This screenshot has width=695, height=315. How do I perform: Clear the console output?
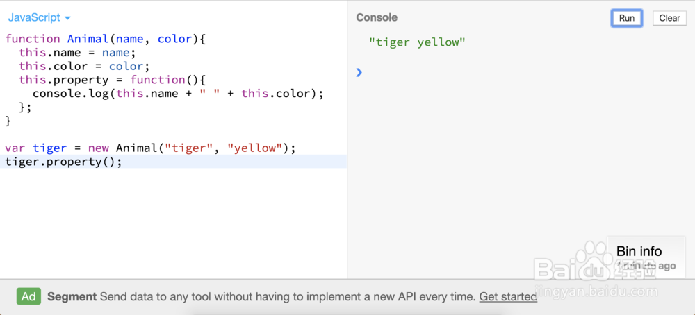point(669,18)
